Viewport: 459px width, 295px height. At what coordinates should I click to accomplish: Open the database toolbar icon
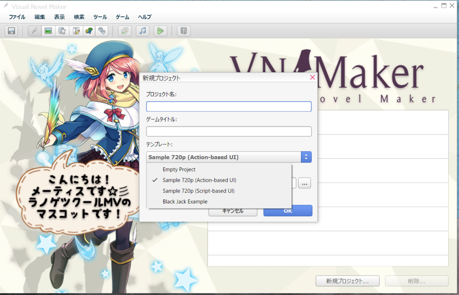click(62, 31)
